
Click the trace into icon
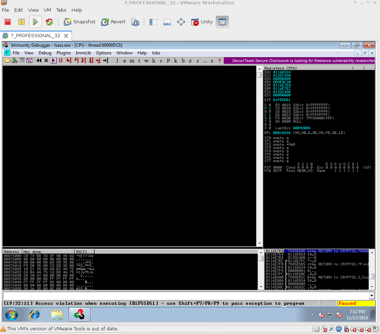(84, 61)
